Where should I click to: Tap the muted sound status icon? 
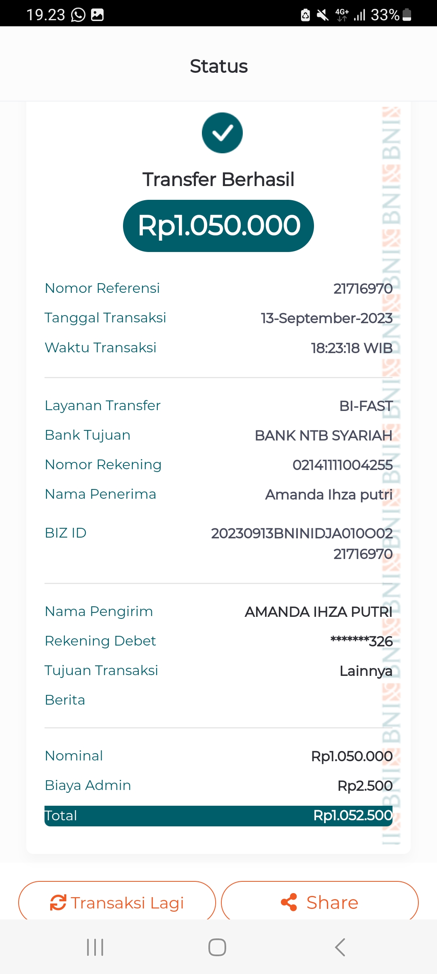coord(322,15)
